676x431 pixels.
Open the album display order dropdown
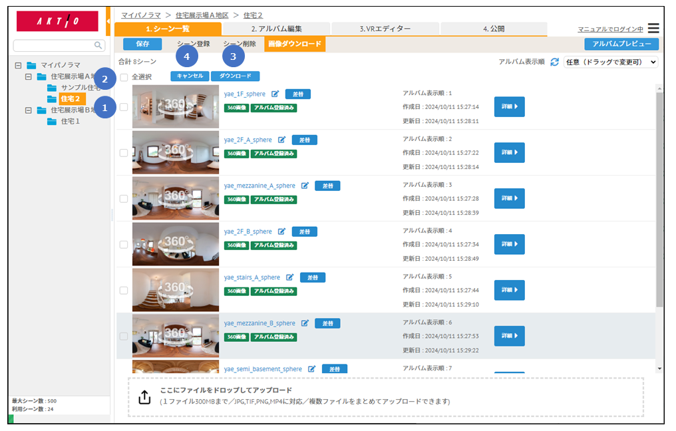610,62
